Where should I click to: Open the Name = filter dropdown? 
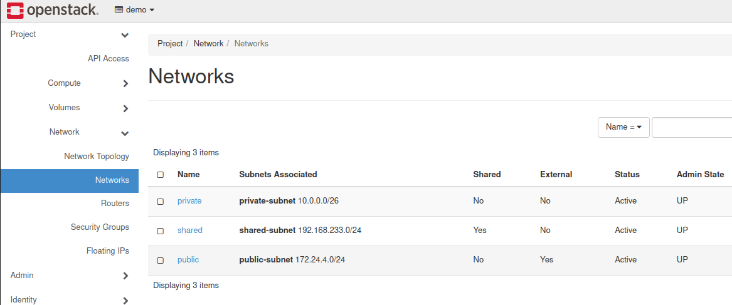click(623, 127)
